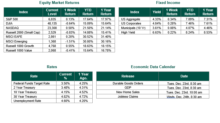This screenshot has width=220, height=123.
Task: Click the Current Level column header
Action: 52,12
